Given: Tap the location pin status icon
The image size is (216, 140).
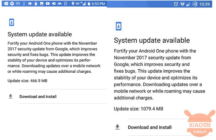Looking at the screenshot, I should tap(73, 4).
